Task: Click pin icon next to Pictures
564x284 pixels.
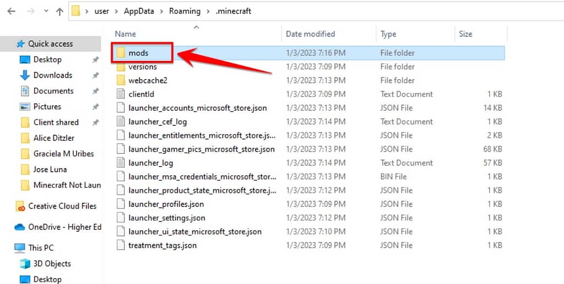Action: point(95,107)
